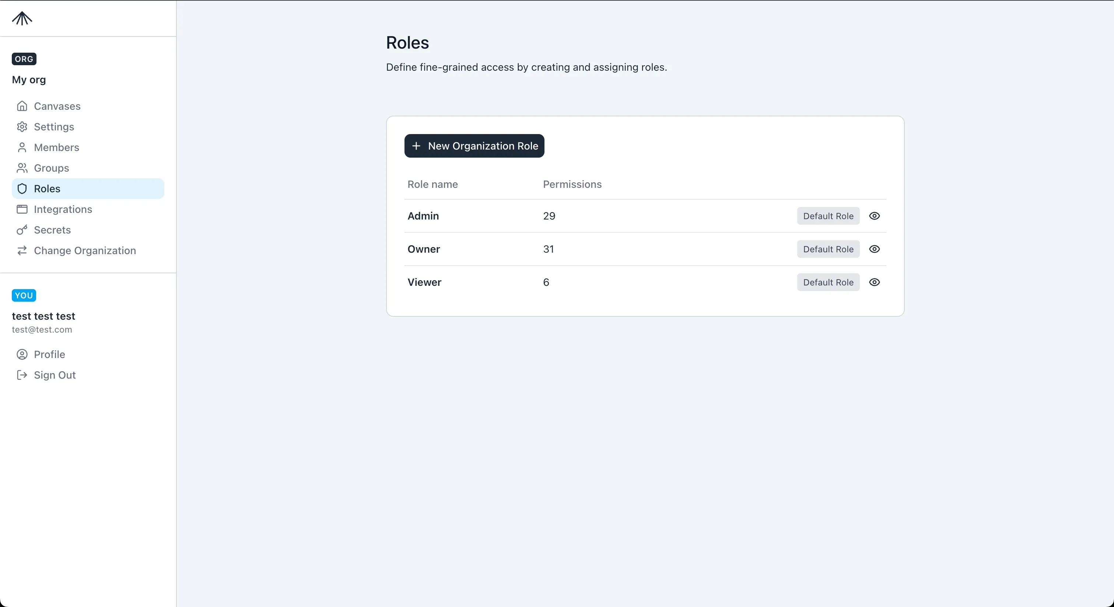View details of the Owner role
1114x607 pixels.
pyautogui.click(x=874, y=249)
